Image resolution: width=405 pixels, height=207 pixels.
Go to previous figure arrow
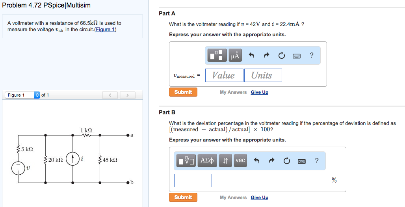[x=110, y=95]
